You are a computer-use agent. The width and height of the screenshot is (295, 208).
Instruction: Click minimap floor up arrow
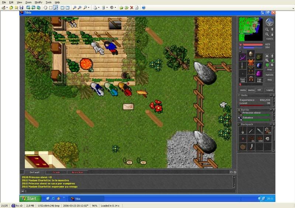tap(272, 29)
